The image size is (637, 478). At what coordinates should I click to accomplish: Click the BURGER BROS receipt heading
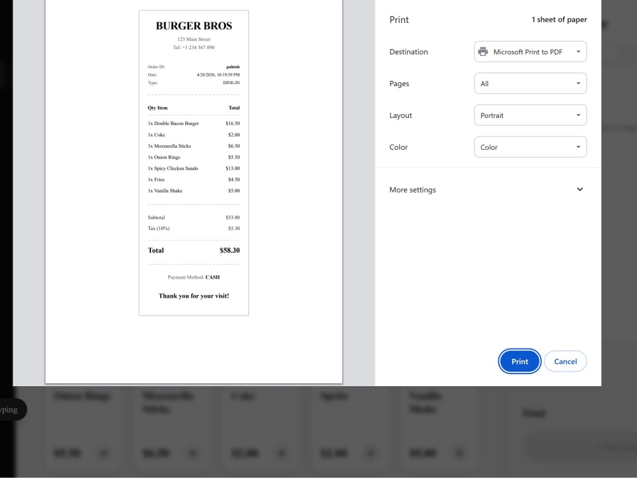[x=194, y=25]
